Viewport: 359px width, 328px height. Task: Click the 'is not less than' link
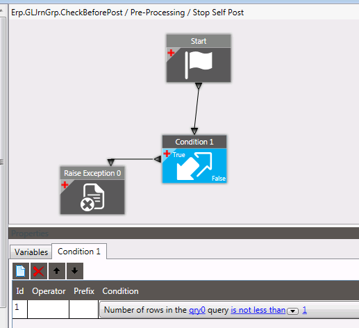pyautogui.click(x=258, y=310)
